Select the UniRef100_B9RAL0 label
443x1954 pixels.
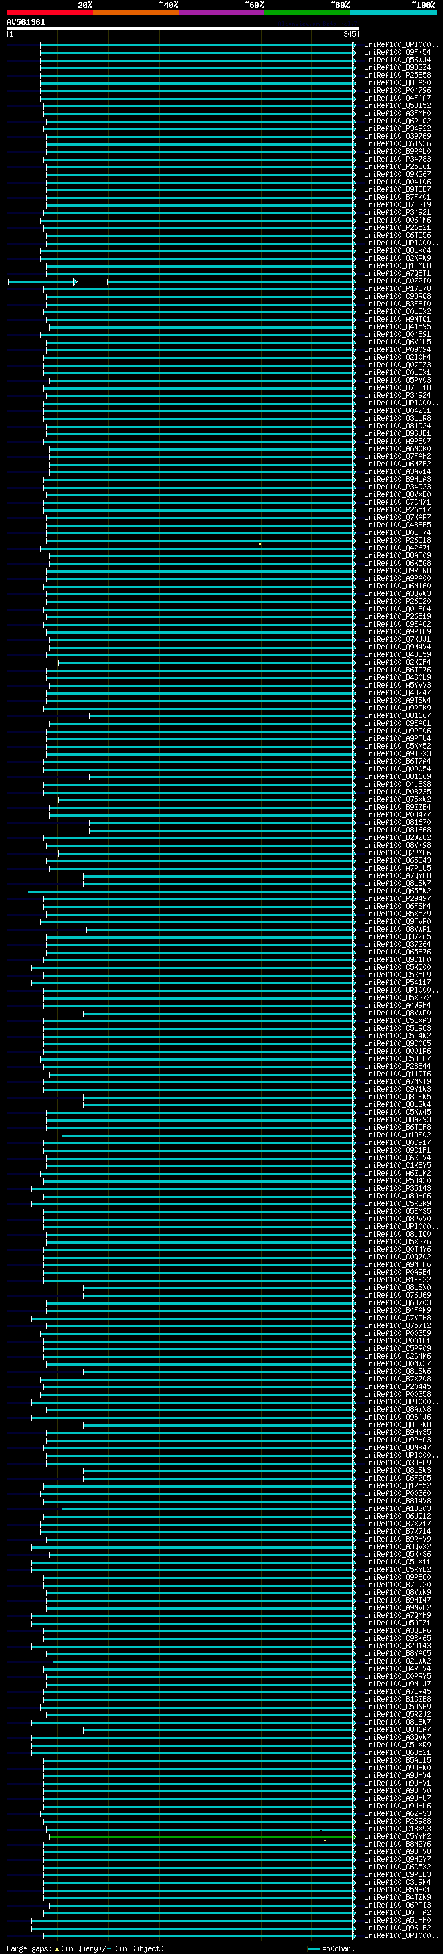point(397,151)
